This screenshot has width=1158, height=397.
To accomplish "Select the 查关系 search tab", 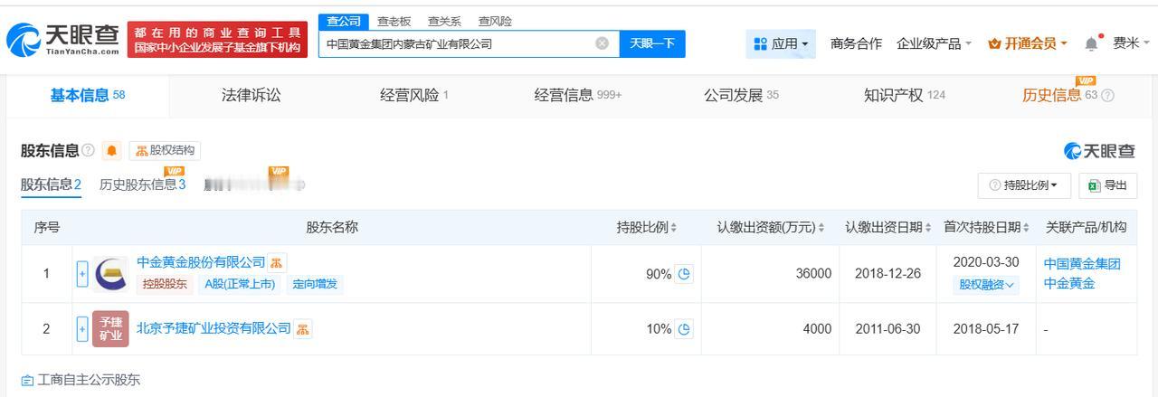I will tap(444, 21).
